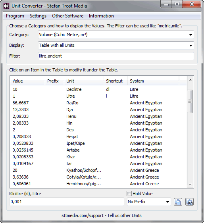Click the table scrollbar down arrow
Image resolution: width=204 pixels, height=223 pixels.
pos(190,185)
